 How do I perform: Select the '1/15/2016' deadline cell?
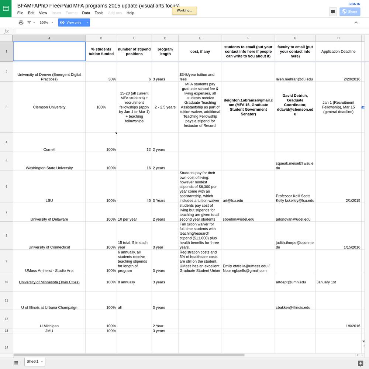point(338,235)
